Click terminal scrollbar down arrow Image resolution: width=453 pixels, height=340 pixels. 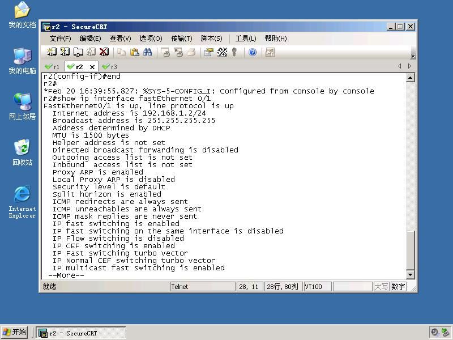[x=410, y=275]
